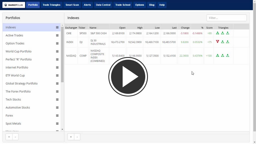Open the Automotive Stocks menu icon

pyautogui.click(x=57, y=107)
